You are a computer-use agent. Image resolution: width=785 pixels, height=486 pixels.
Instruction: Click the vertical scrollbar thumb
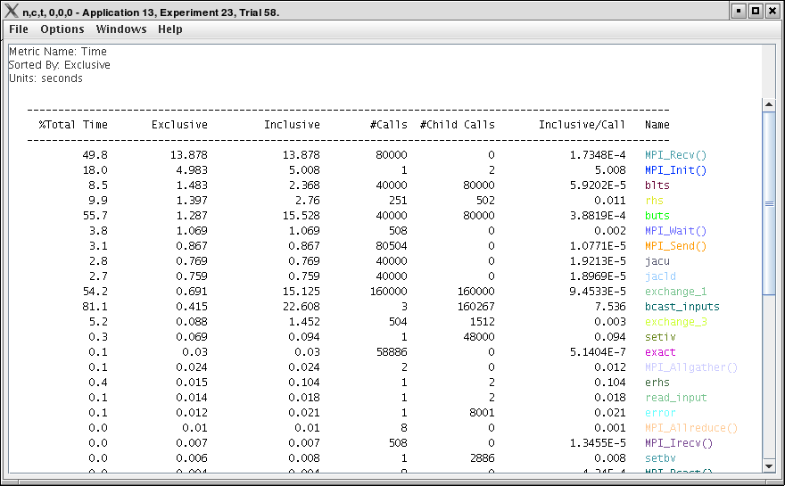769,203
